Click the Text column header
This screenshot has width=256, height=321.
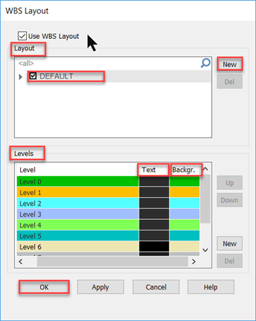click(x=153, y=170)
